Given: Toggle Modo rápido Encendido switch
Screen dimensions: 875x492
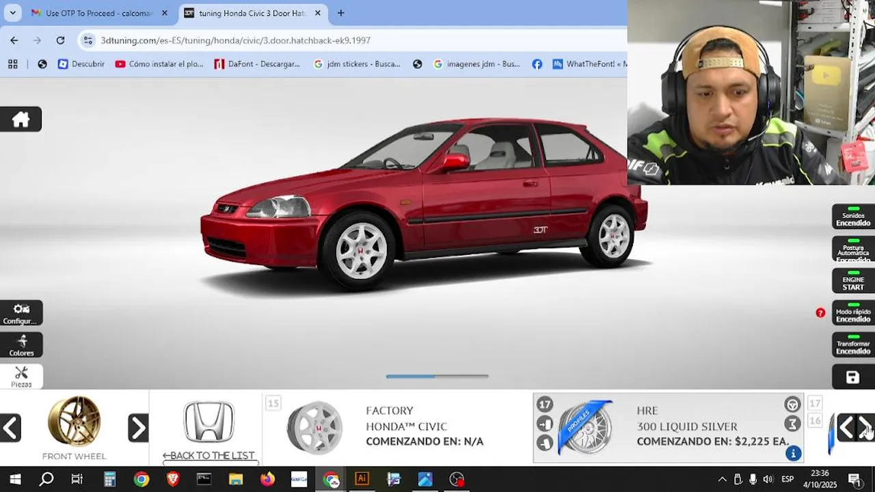Looking at the screenshot, I should (853, 313).
